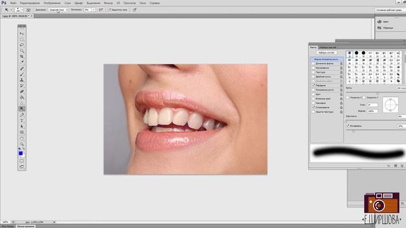Image resolution: width=406 pixels, height=228 pixels.
Task: Select the Move tool
Action: (x=22, y=34)
